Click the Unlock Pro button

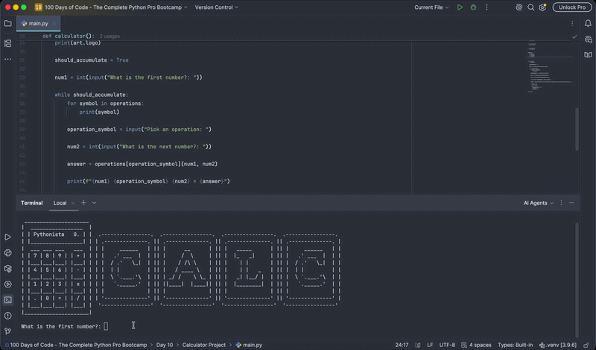click(572, 7)
